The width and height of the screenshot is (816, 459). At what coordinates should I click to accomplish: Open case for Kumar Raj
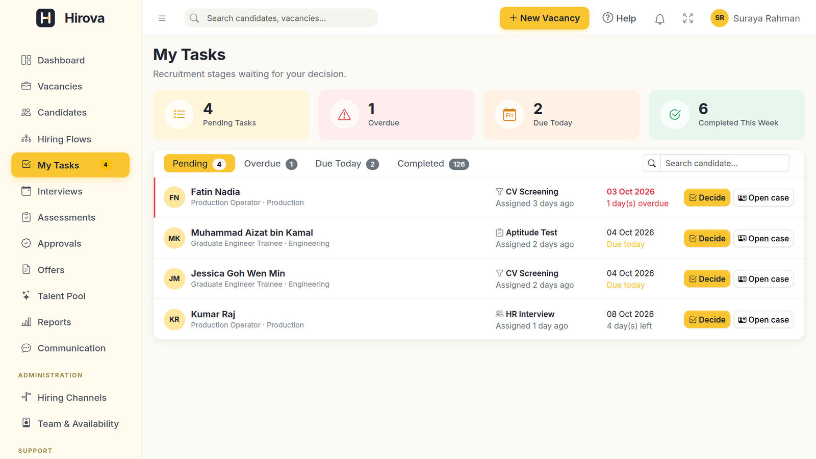(x=763, y=319)
